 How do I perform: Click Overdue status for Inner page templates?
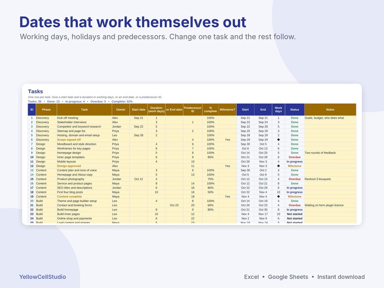(x=295, y=157)
